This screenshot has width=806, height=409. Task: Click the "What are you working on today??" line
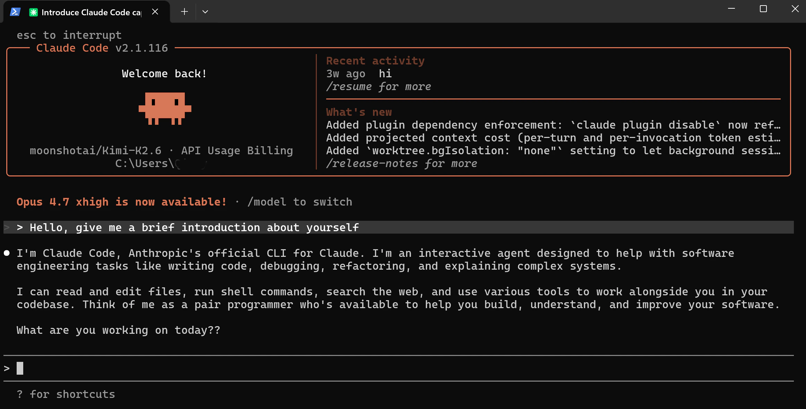[118, 330]
